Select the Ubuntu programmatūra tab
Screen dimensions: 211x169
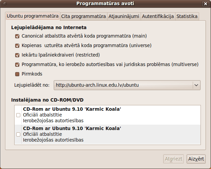pos(32,16)
